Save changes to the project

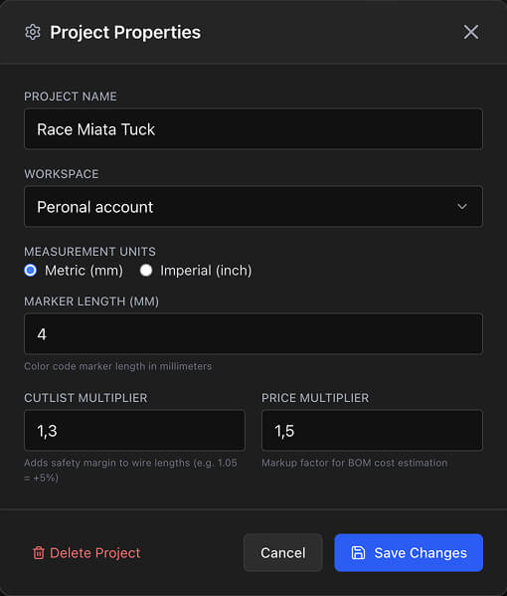point(409,552)
